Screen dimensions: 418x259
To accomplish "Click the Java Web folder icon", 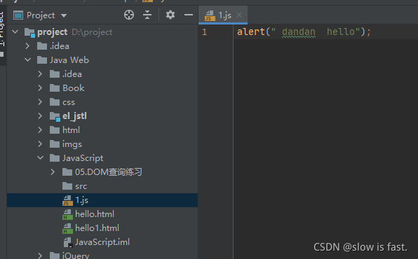I will point(42,60).
